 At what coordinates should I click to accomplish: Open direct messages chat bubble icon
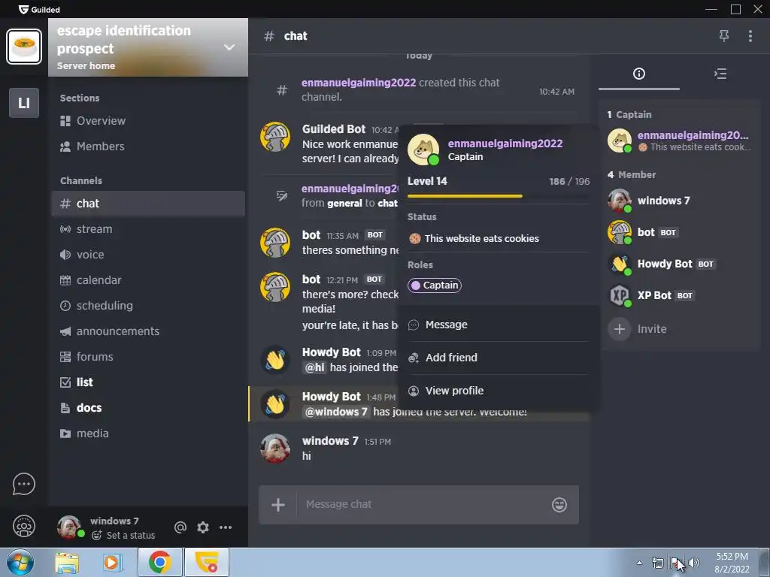23,485
